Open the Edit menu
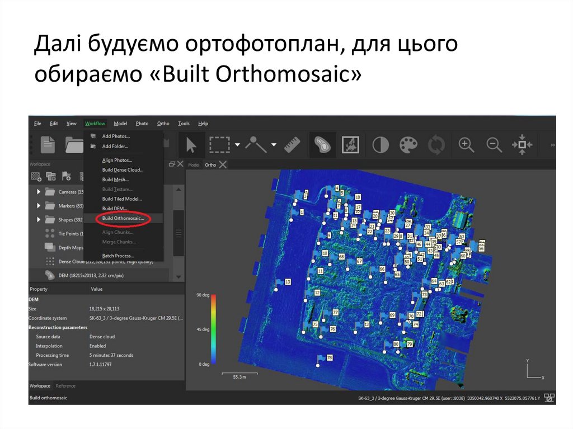573x429 pixels. (54, 124)
